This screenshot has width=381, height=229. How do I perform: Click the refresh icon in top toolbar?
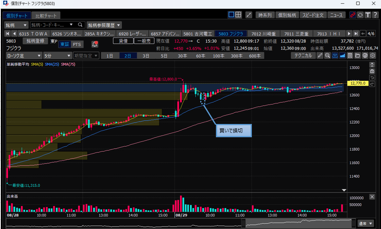(360, 15)
